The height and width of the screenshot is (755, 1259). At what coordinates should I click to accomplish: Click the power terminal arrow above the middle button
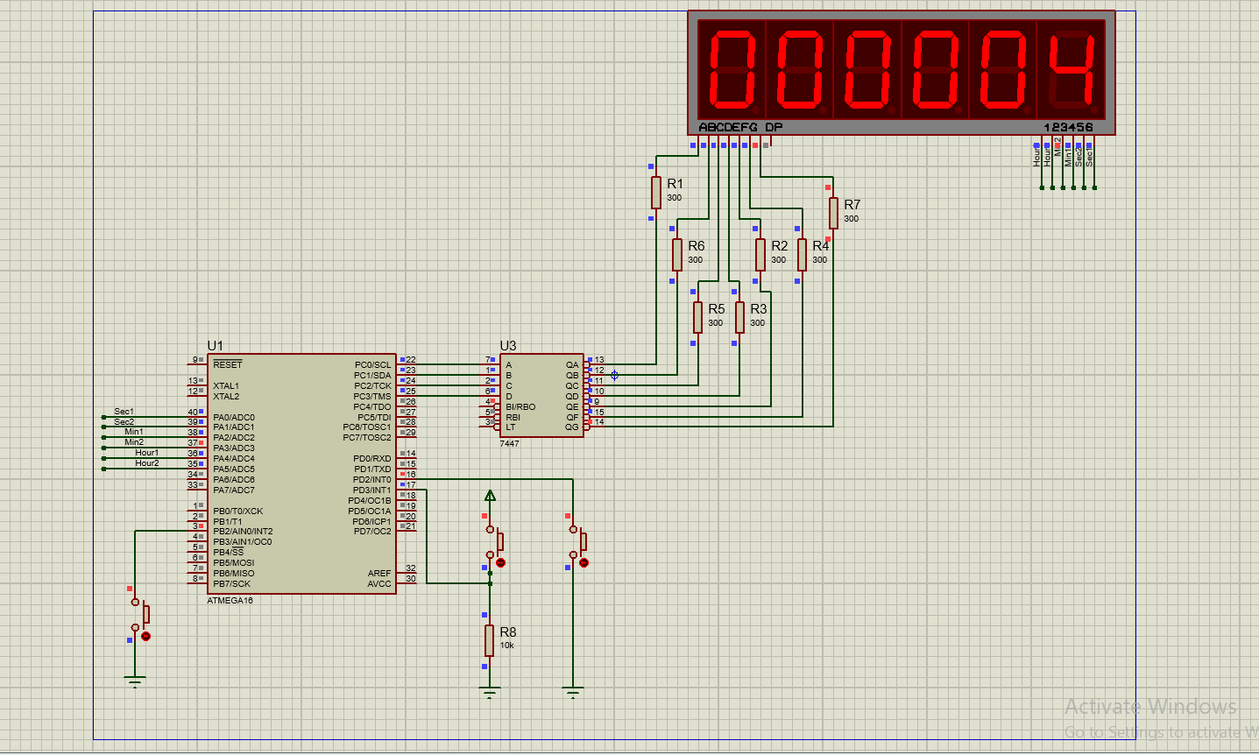tap(490, 496)
